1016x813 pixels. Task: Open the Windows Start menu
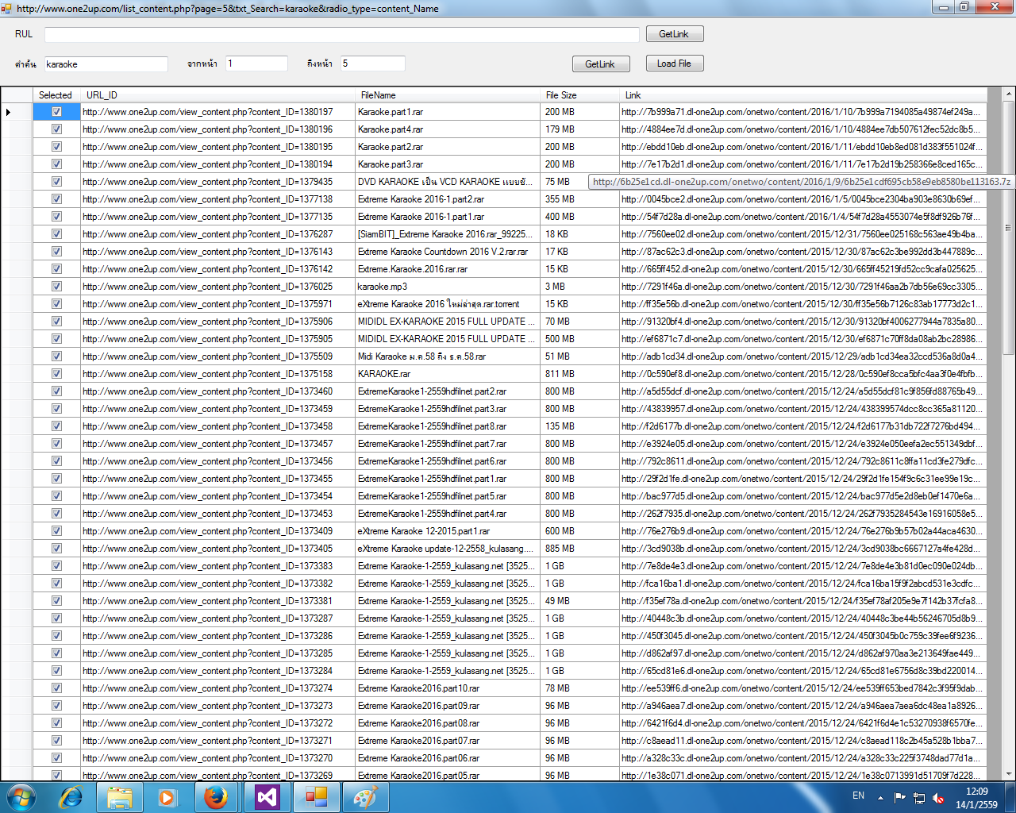pyautogui.click(x=20, y=797)
